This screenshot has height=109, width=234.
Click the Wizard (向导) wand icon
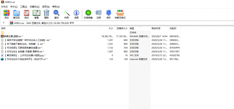point(66,13)
